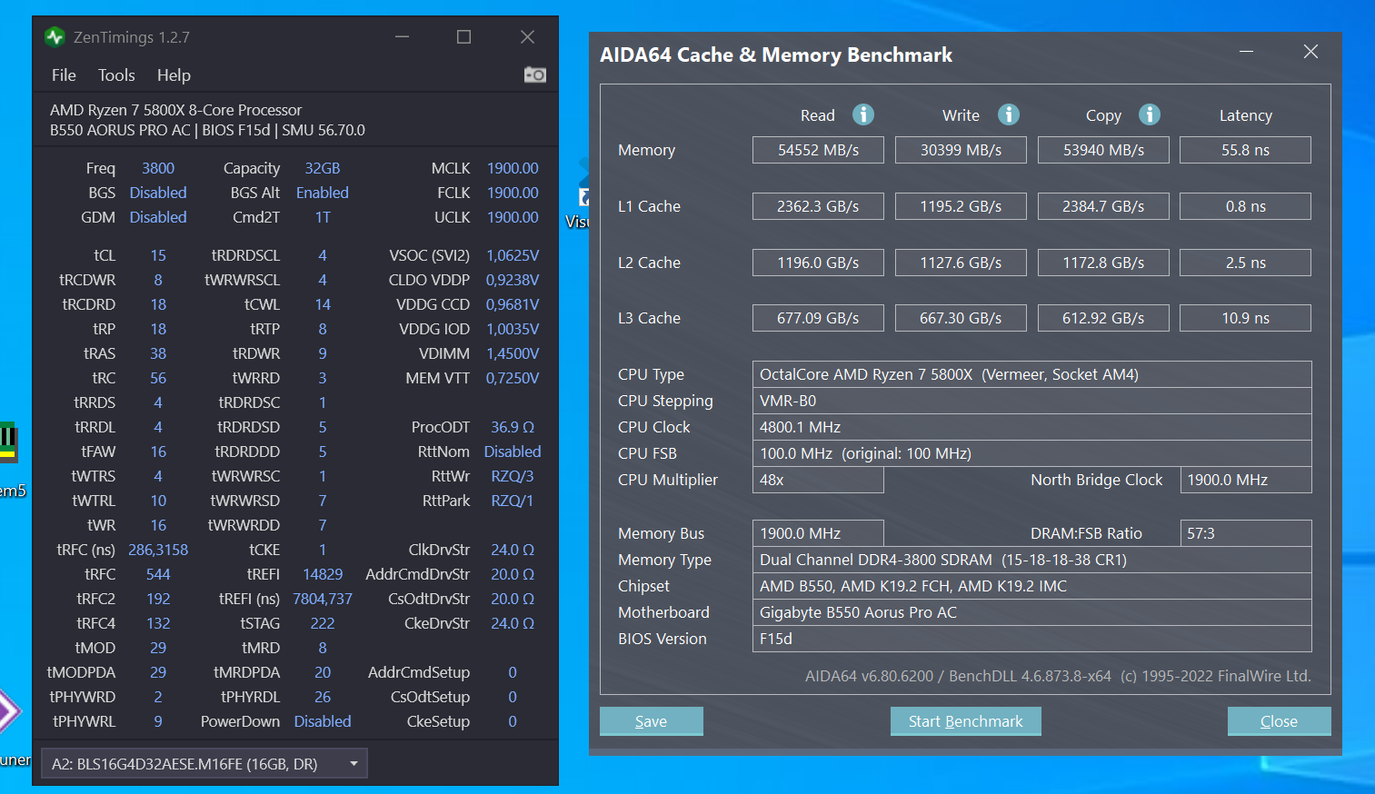Click the Memory Latency value 55.8 ns
The width and height of the screenshot is (1375, 794).
[x=1245, y=150]
